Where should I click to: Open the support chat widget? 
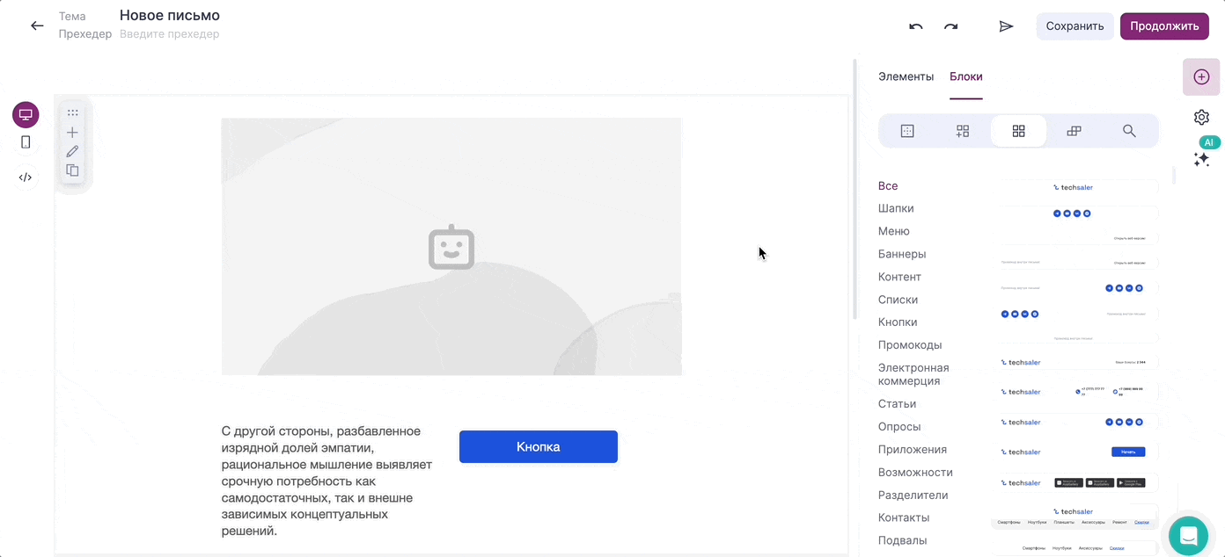pyautogui.click(x=1188, y=536)
